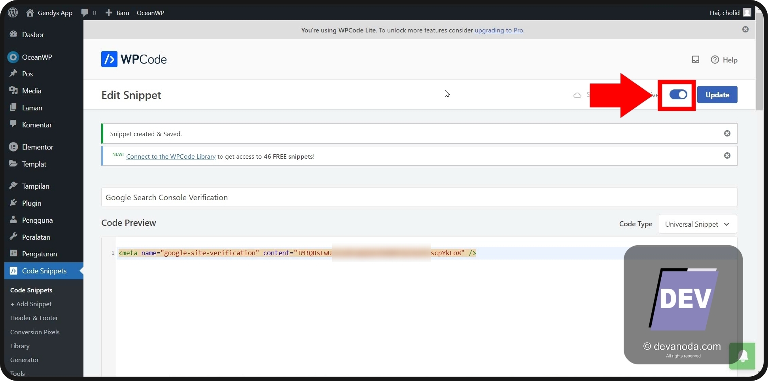Click the Tampilan brush icon
Screen dimensions: 768x381
tap(13, 186)
